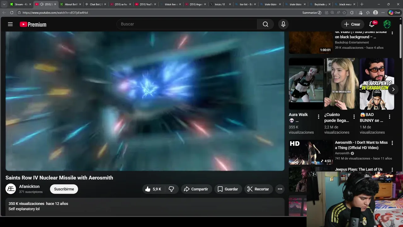Mute the playing YouTube tab speaker icon
This screenshot has height=227, width=403.
point(42,4)
